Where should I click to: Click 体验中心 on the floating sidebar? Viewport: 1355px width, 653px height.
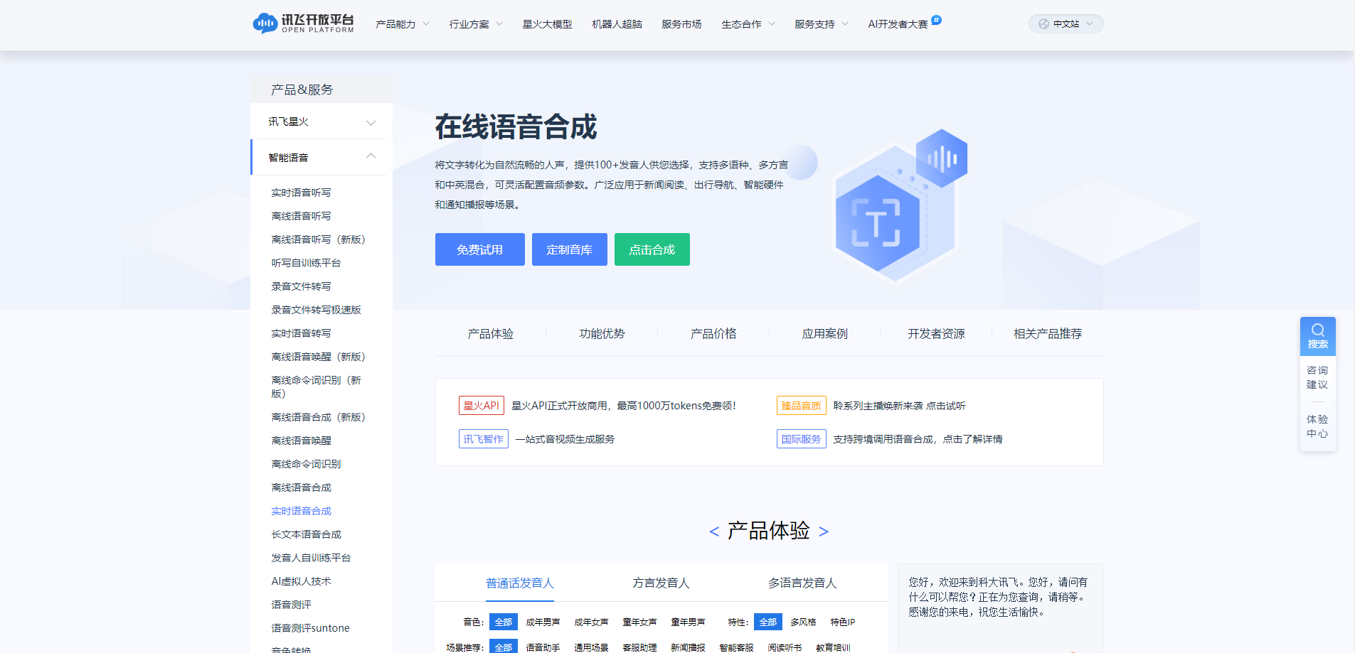(x=1317, y=426)
